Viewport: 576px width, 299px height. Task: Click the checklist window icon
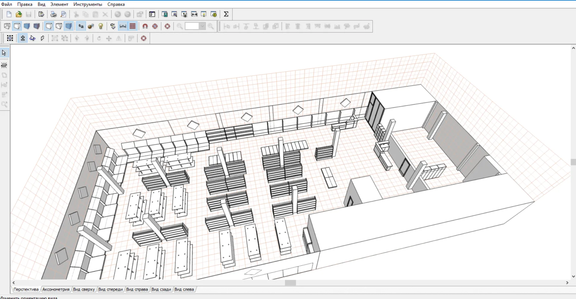click(152, 14)
